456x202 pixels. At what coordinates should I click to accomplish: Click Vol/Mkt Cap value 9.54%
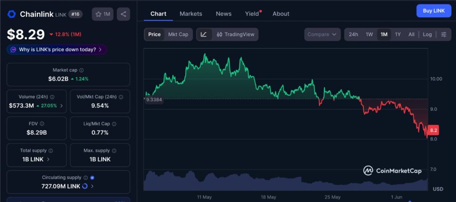[100, 105]
